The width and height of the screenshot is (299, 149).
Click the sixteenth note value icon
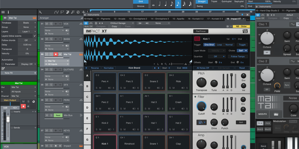click(x=178, y=4)
